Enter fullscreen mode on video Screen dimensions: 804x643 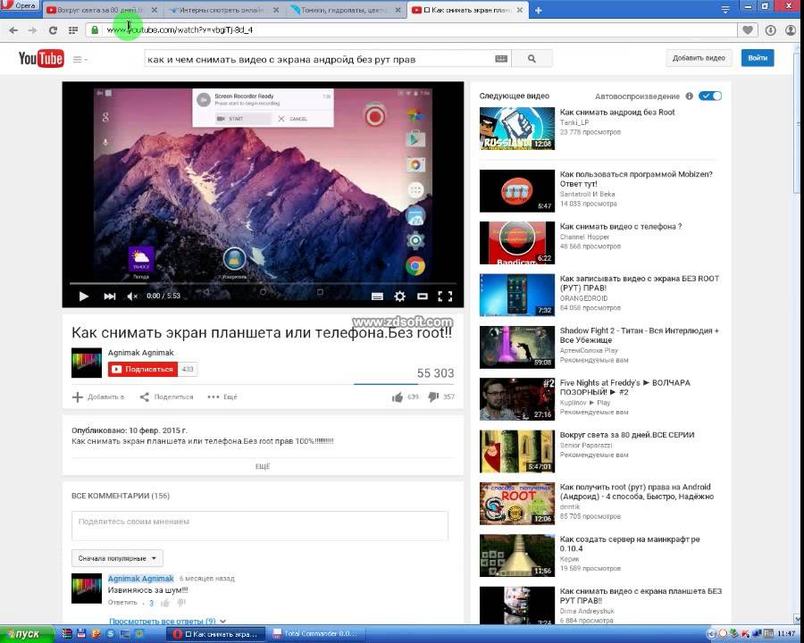[x=446, y=296]
